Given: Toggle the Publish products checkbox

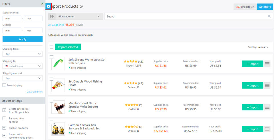Looking at the screenshot, I should [x=4, y=128].
